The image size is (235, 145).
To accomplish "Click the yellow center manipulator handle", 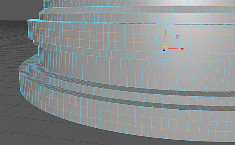I will [164, 48].
